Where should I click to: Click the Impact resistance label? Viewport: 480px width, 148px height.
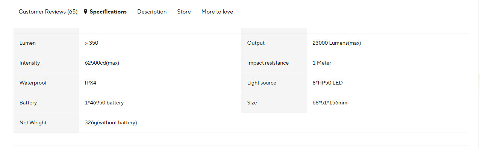click(268, 63)
